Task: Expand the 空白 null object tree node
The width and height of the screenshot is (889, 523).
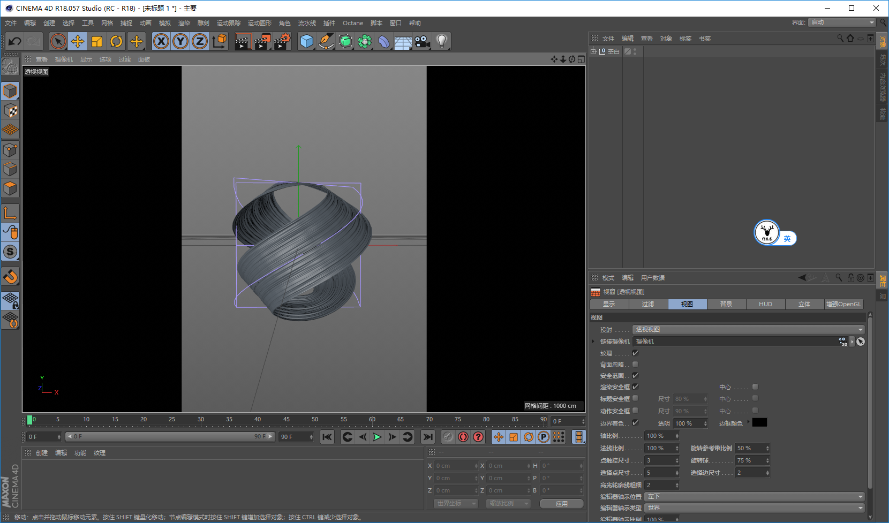Action: tap(593, 51)
